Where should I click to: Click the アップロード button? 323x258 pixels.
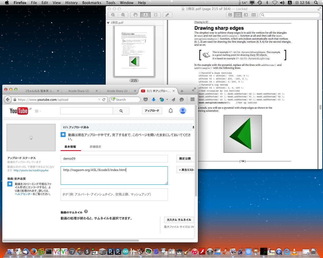tap(152, 111)
